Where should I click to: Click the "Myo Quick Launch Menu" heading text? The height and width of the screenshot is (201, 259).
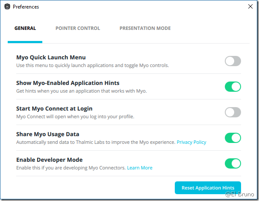click(x=51, y=58)
